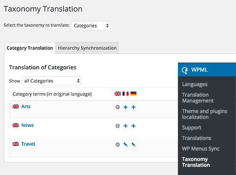Open Support in WPML menu
The image size is (236, 175).
coord(192,128)
